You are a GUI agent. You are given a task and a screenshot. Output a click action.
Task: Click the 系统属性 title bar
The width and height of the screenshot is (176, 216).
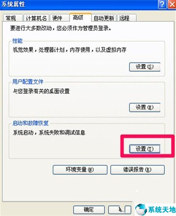point(78,5)
